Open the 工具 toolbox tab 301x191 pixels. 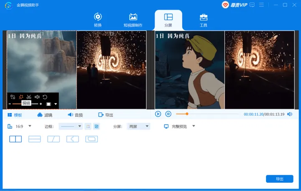[x=204, y=20]
